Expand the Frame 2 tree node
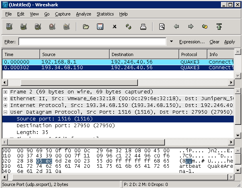The height and width of the screenshot is (188, 242). [5, 92]
